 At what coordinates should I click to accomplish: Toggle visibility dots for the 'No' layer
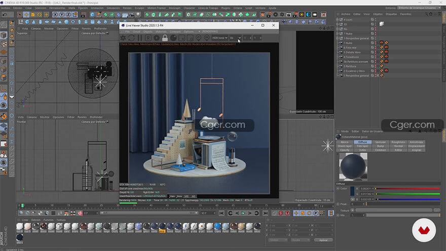376,29
